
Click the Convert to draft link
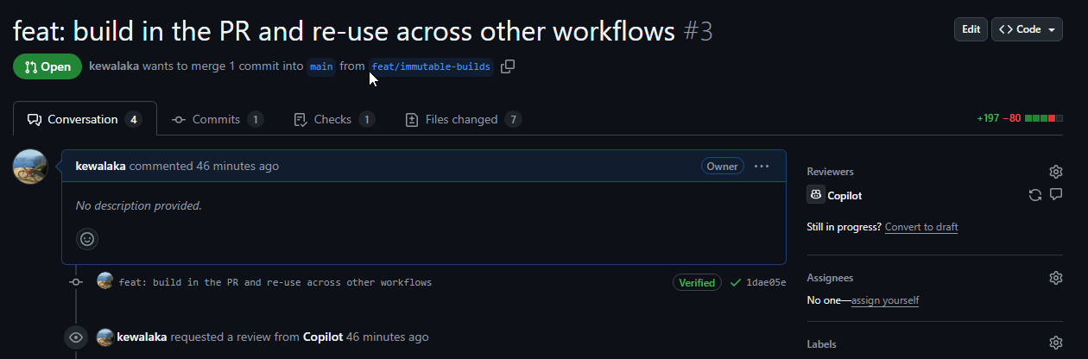921,227
